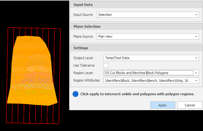Click Apply to intersect solids
The image size is (203, 131).
coord(162,105)
